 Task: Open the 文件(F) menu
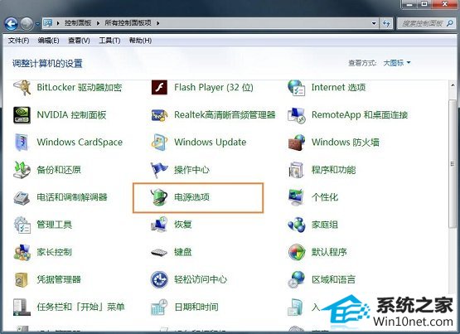pyautogui.click(x=18, y=41)
